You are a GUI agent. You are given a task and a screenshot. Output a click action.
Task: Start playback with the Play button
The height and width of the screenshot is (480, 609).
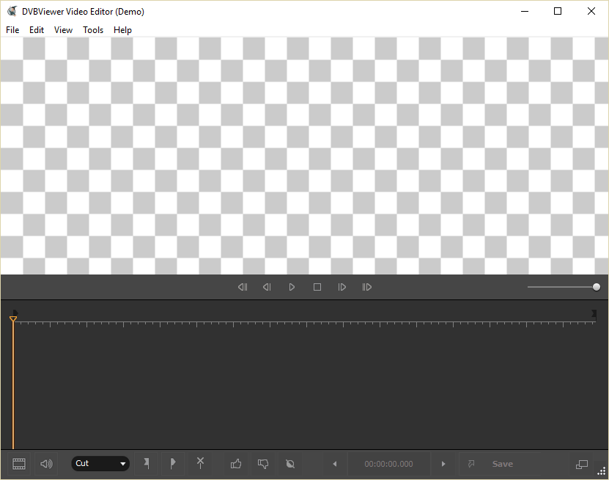[292, 287]
